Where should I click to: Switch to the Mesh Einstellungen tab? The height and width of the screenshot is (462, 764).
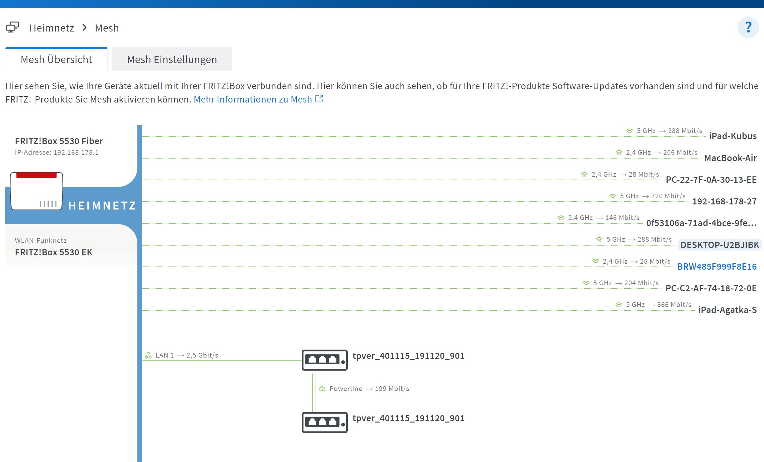click(x=172, y=60)
